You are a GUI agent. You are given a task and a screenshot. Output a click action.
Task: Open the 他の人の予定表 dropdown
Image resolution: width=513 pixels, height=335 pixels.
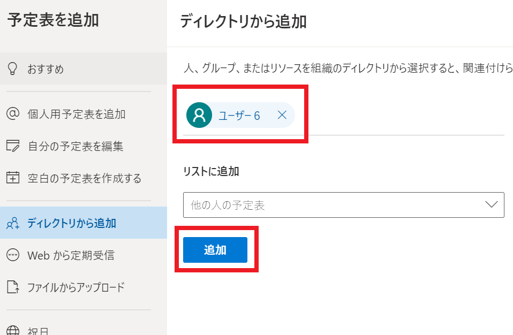click(344, 205)
